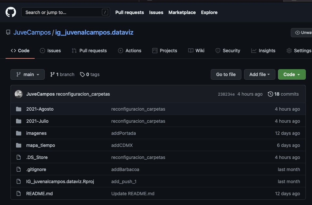Open the Actions tab
This screenshot has height=205, width=312.
tap(129, 51)
